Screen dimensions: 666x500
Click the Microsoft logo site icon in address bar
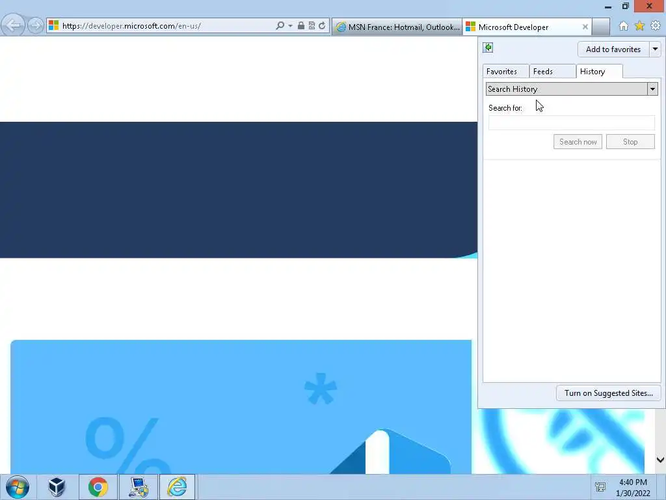coord(53,25)
